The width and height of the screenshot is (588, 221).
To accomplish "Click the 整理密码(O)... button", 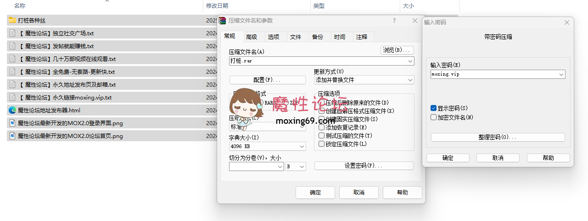I will (498, 137).
